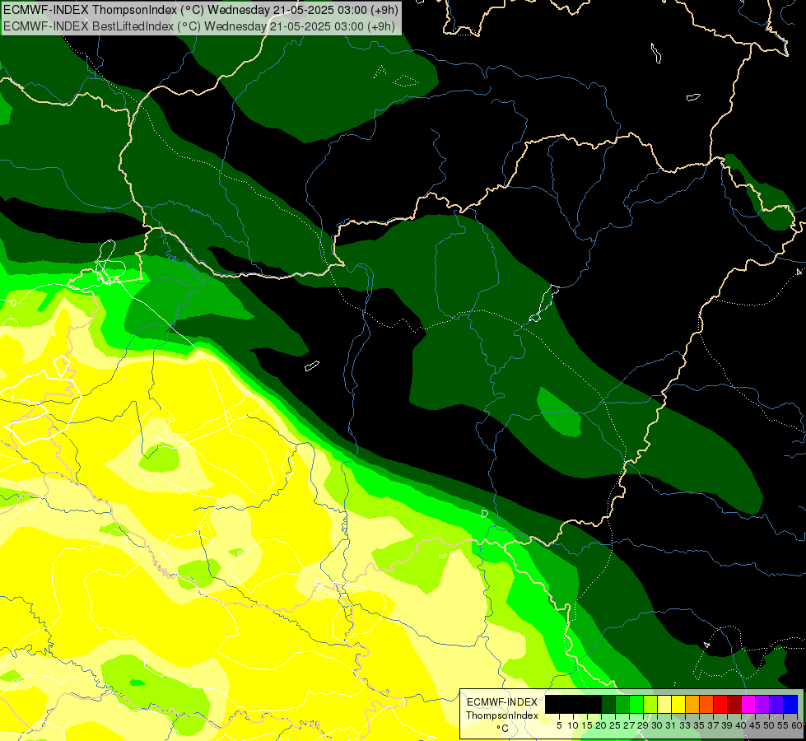Screen dimensions: 806x741
Task: Click the legend tick value "20"
Action: [601, 725]
